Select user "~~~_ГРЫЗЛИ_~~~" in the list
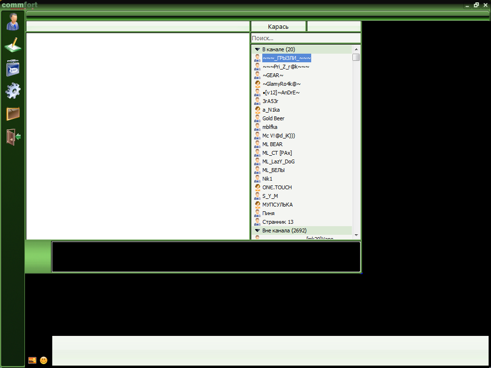This screenshot has width=491, height=368. (x=286, y=58)
